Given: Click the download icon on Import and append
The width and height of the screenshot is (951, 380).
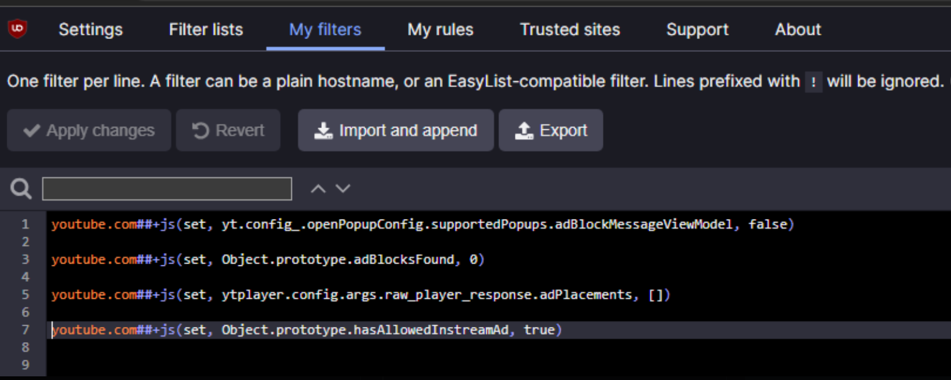Looking at the screenshot, I should point(323,131).
